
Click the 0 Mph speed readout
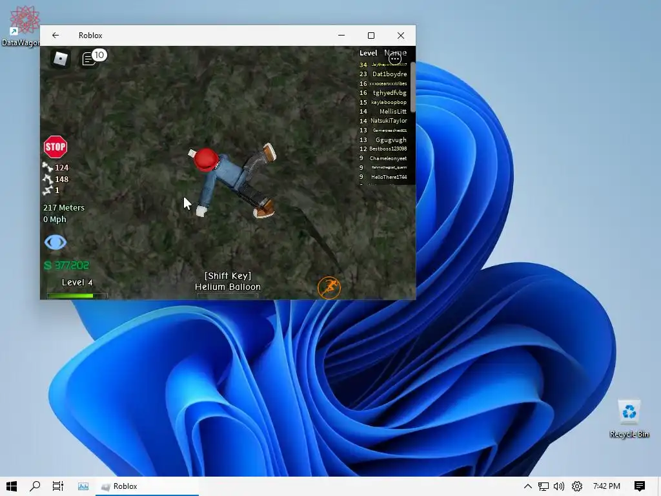point(55,220)
